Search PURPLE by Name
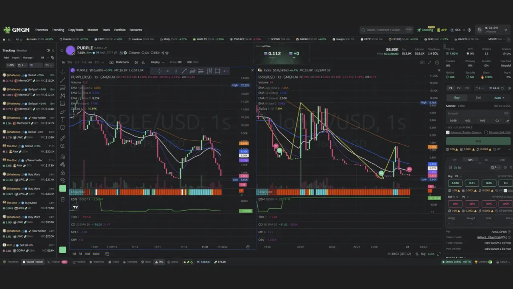513x289 pixels. 134,53
